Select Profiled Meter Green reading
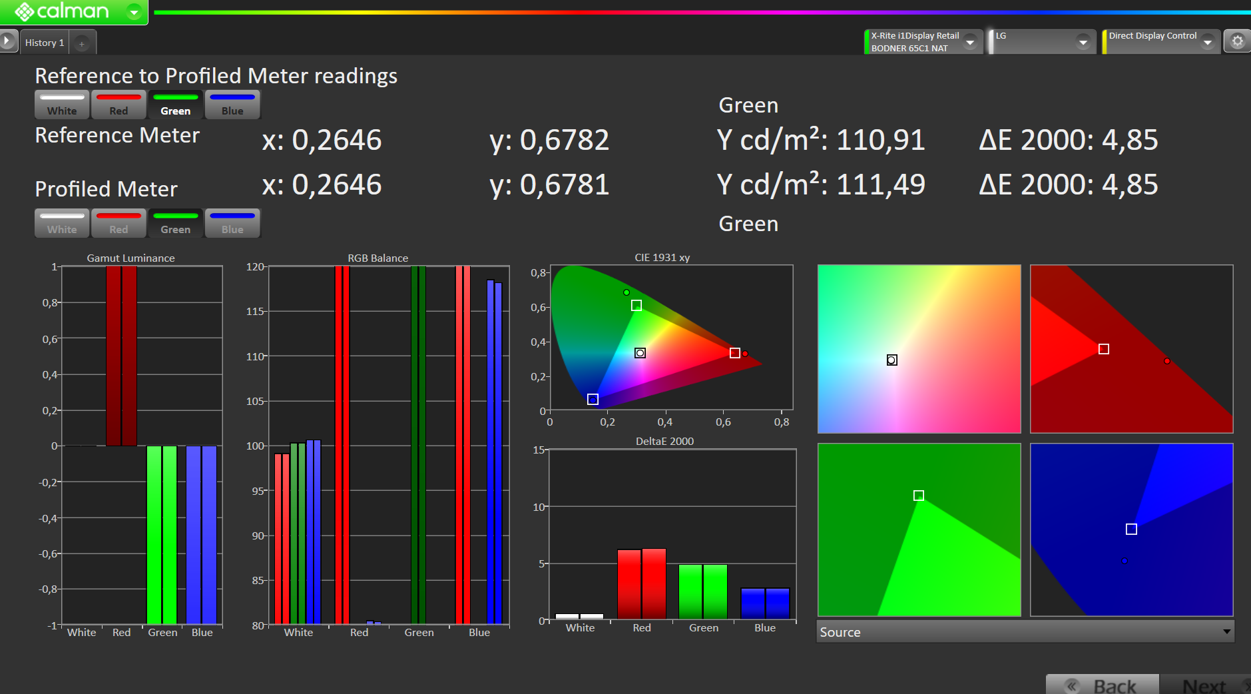 [176, 223]
